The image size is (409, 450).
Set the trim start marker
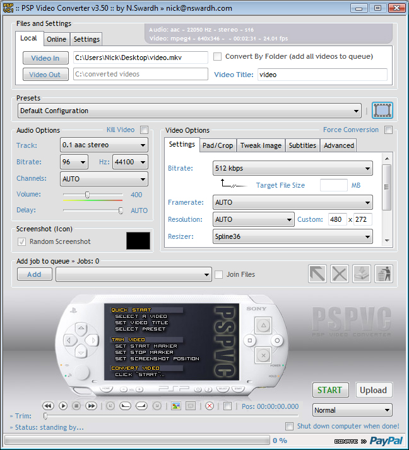125,406
